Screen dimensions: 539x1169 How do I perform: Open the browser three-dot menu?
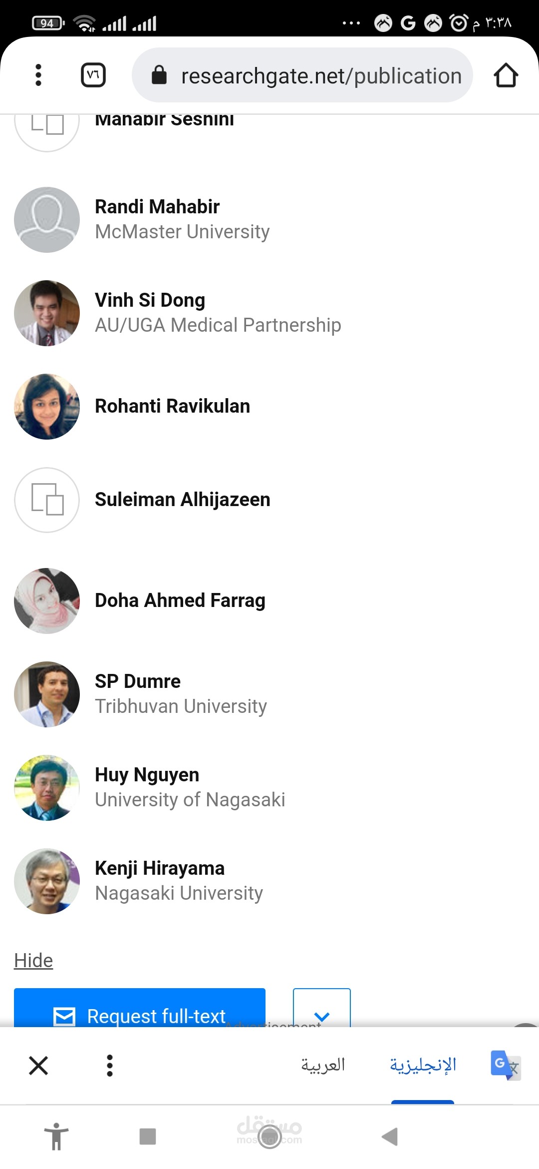tap(38, 75)
